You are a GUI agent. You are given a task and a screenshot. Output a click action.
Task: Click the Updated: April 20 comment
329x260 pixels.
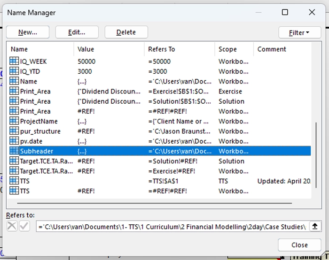pyautogui.click(x=284, y=181)
